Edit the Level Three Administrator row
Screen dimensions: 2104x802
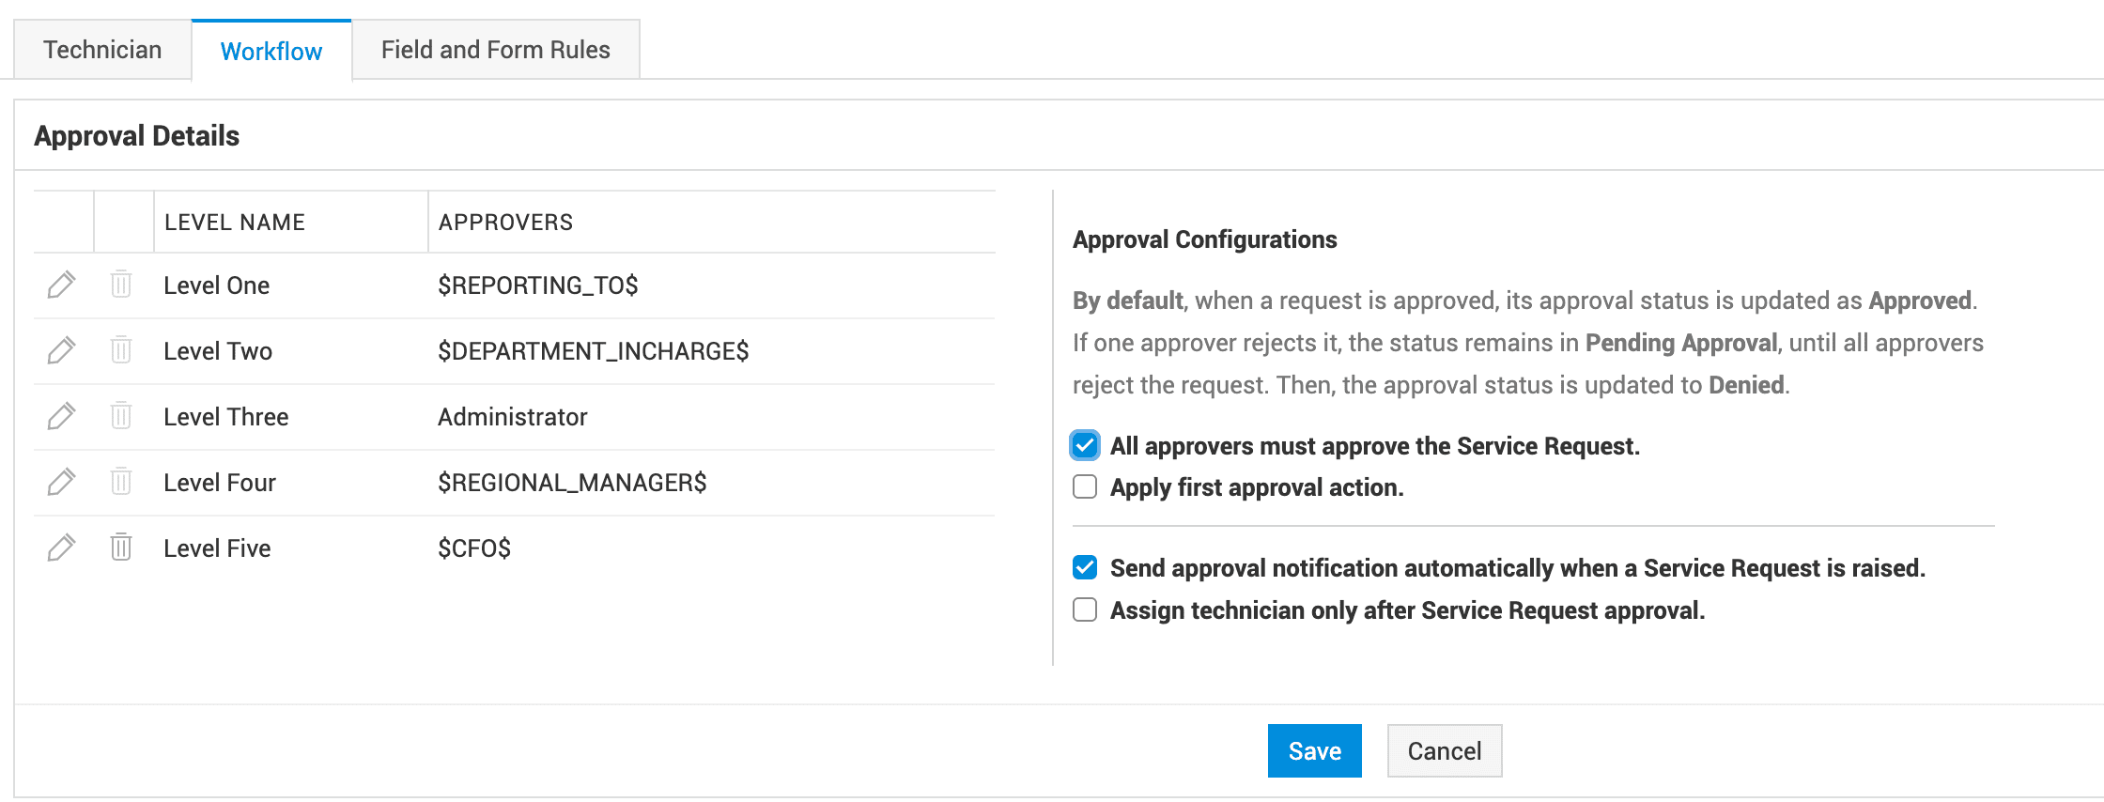tap(61, 416)
